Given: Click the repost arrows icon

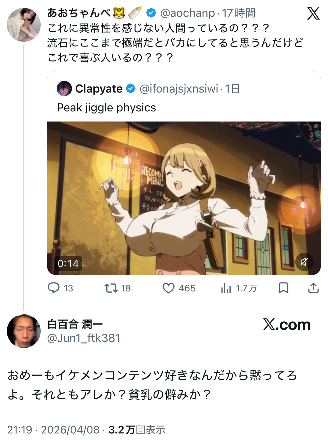Looking at the screenshot, I should point(111,288).
